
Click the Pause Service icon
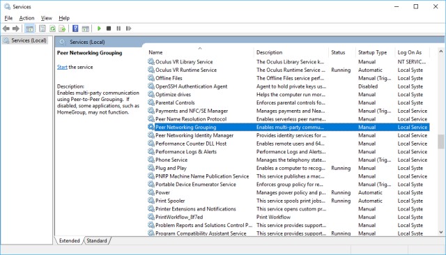click(x=118, y=29)
